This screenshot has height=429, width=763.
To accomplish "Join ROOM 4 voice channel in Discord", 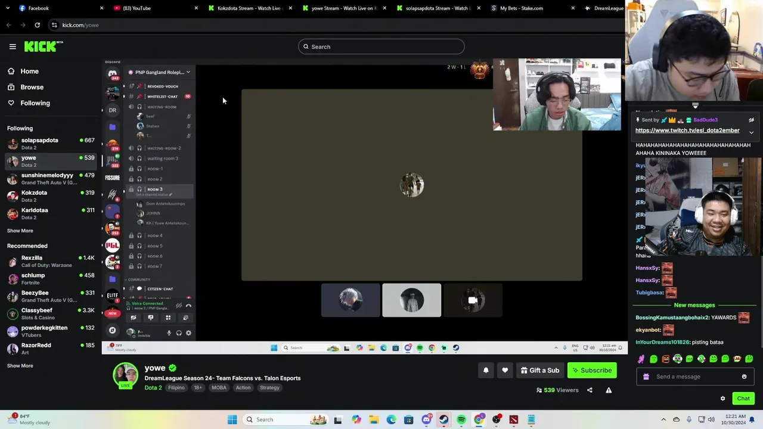I will point(155,236).
